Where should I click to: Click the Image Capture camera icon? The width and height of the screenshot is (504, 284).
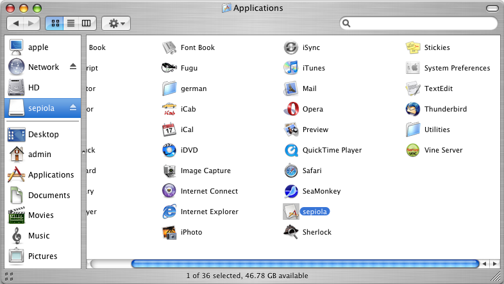pos(169,171)
